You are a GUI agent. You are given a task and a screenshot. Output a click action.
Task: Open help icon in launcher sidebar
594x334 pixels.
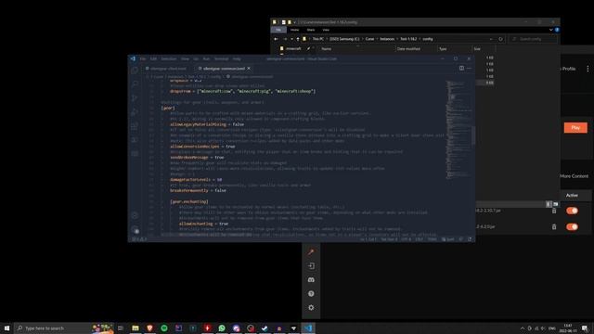pos(311,294)
